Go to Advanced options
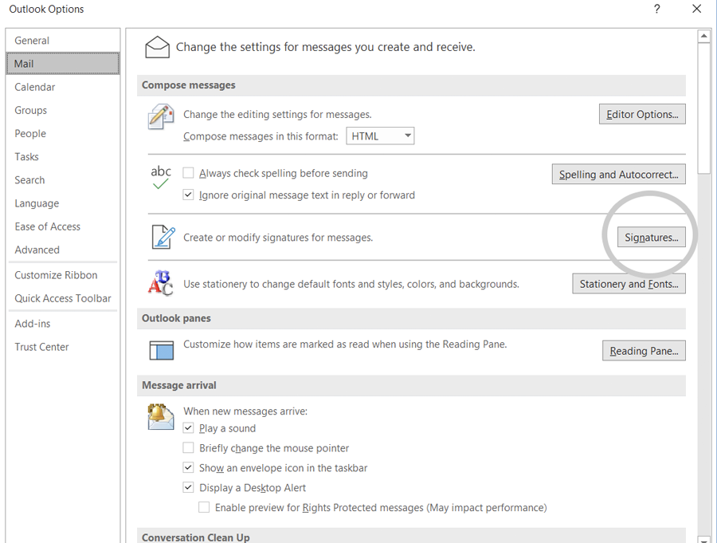 (63, 250)
